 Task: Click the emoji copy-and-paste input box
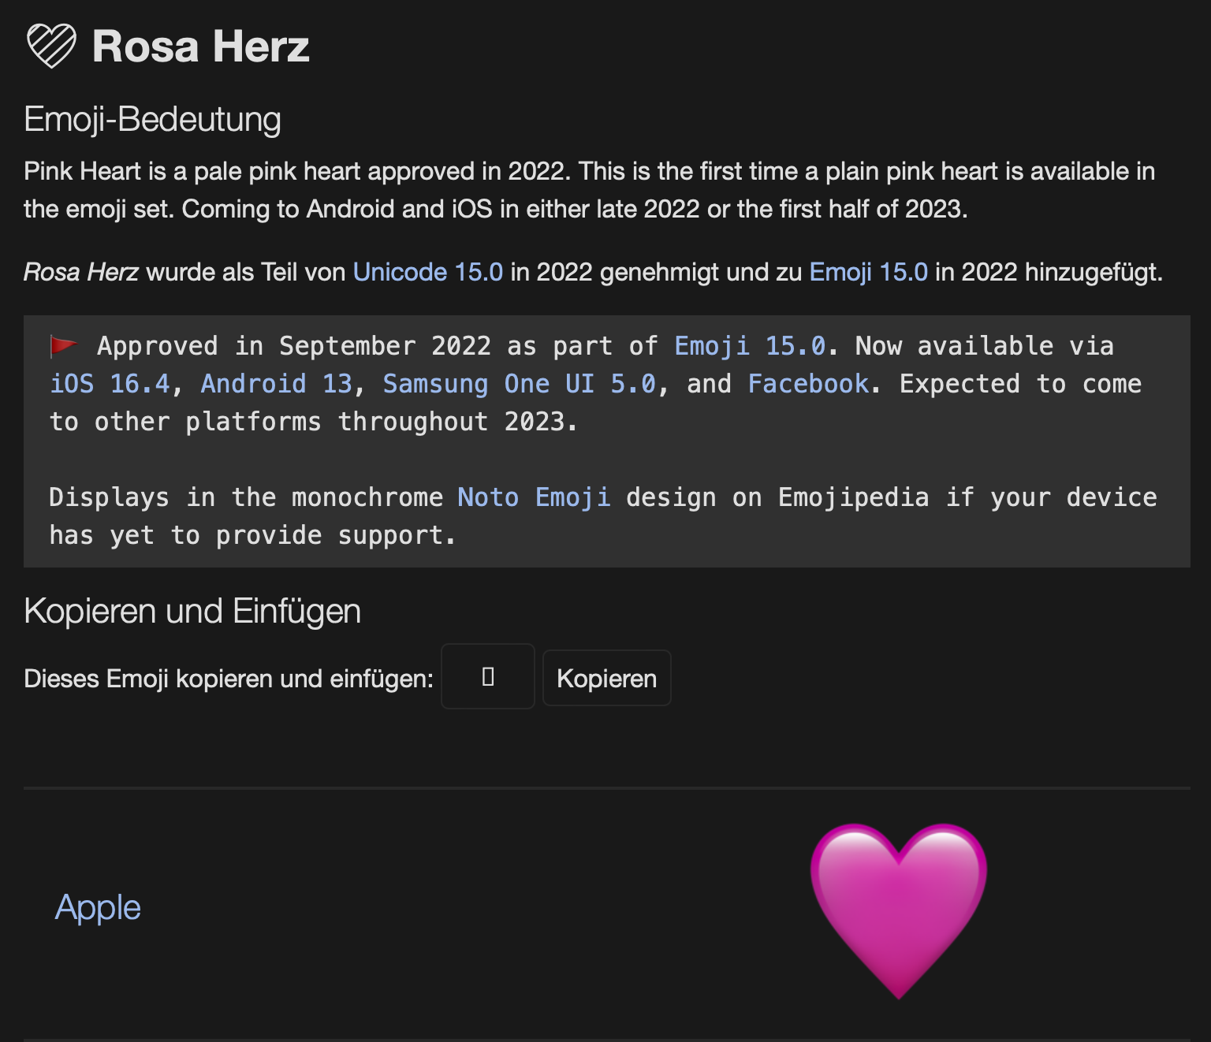tap(488, 677)
